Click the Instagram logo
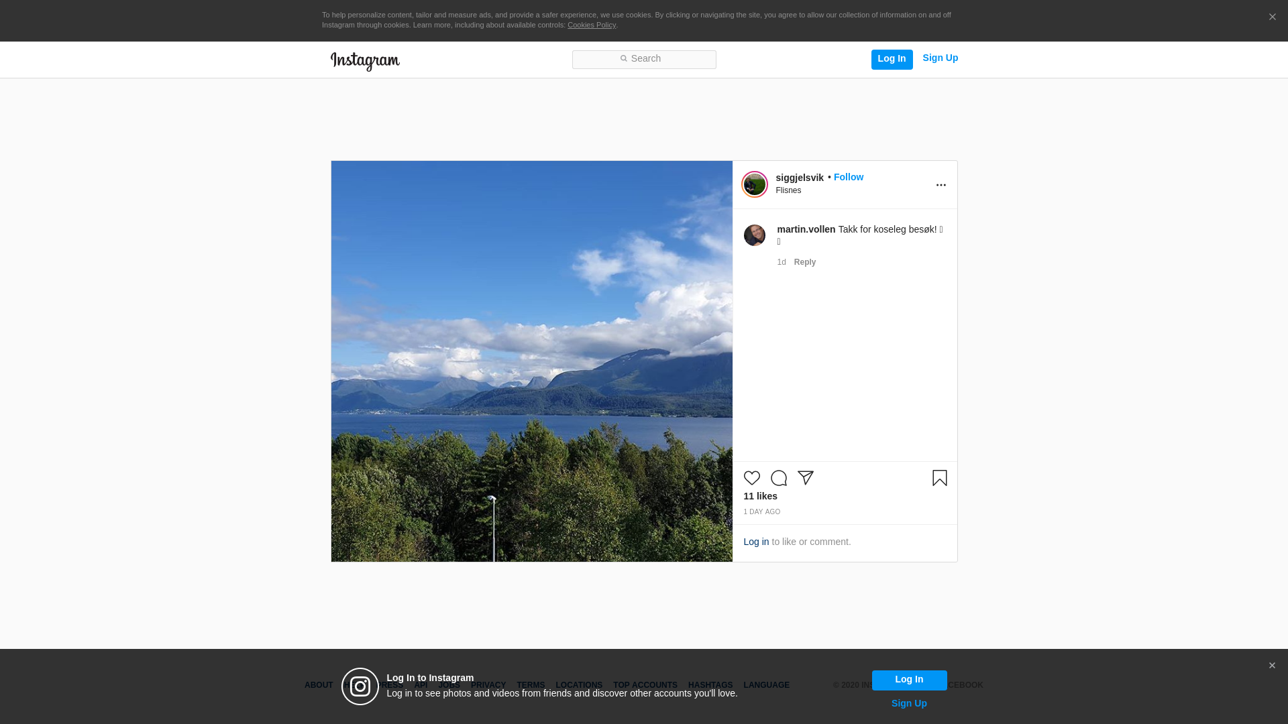Viewport: 1288px width, 724px height. (x=365, y=61)
